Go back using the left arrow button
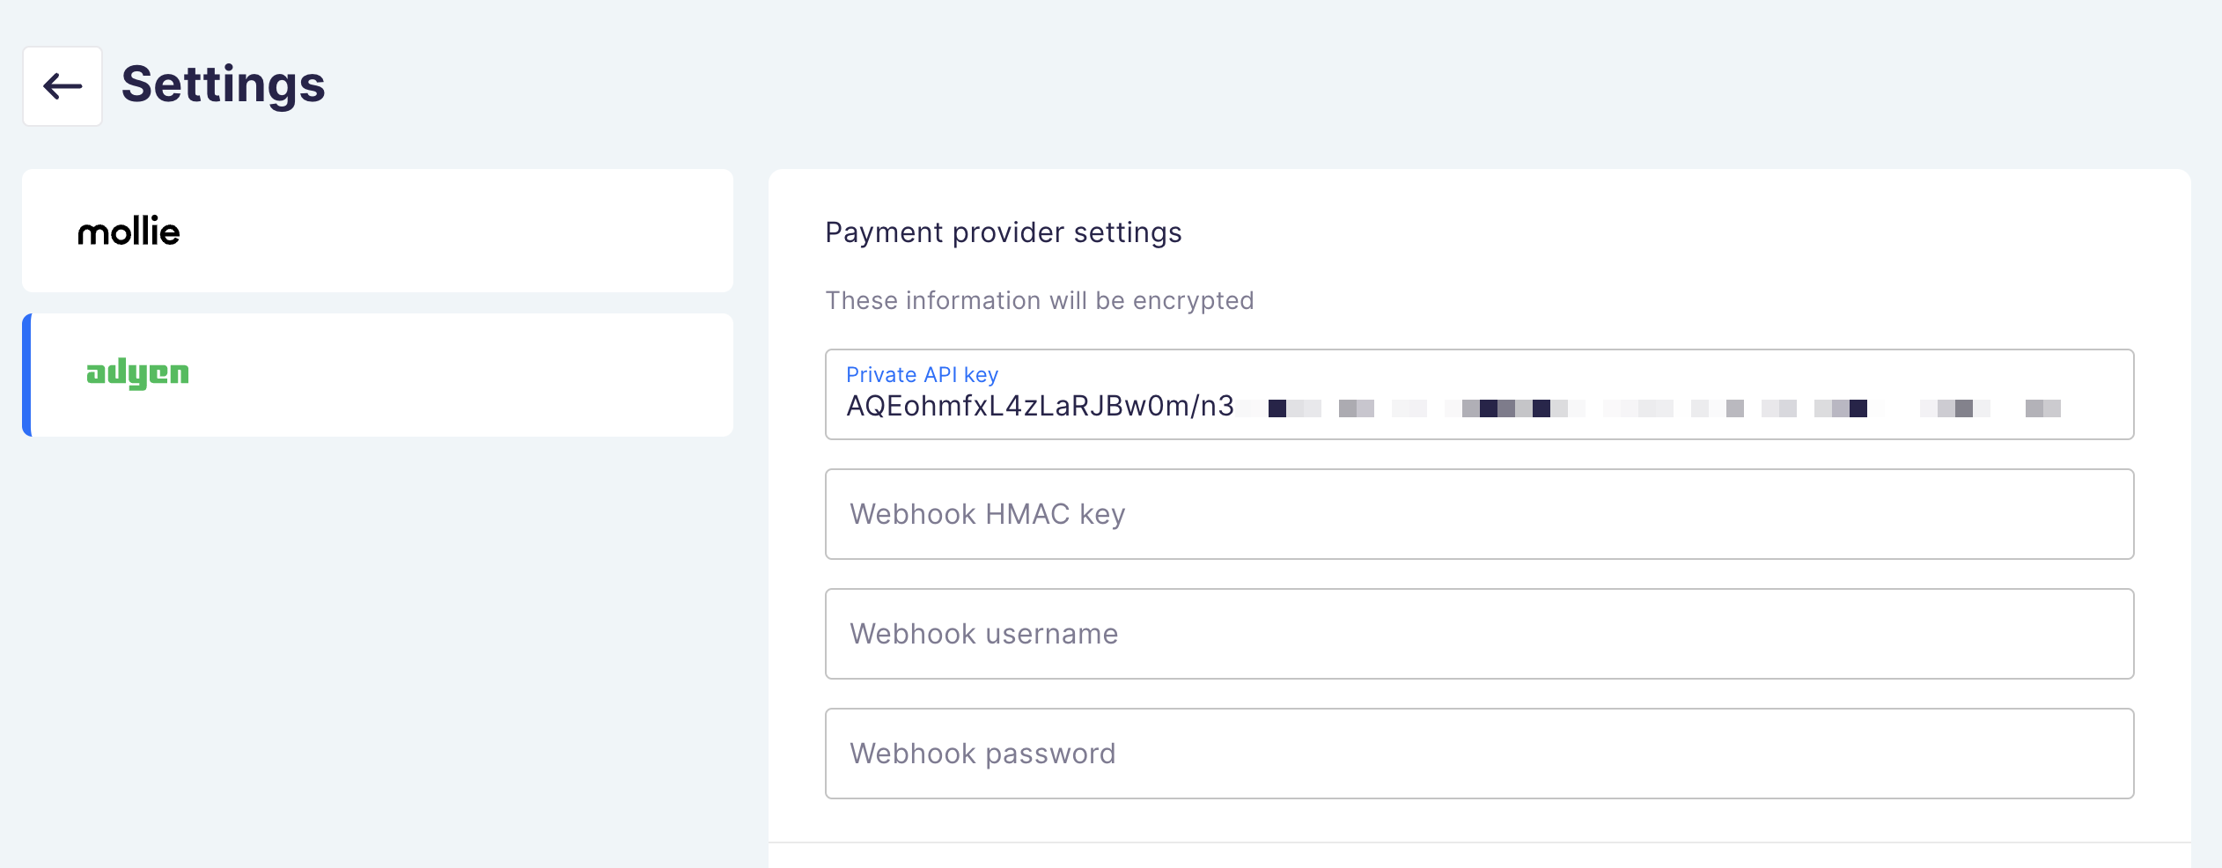Image resolution: width=2222 pixels, height=868 pixels. pos(63,86)
